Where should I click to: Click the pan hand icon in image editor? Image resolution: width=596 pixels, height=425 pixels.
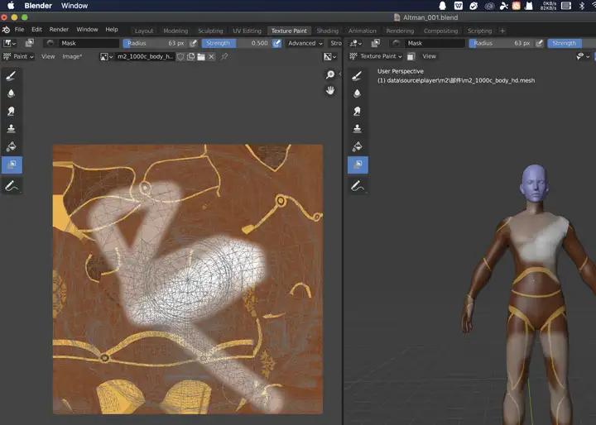[x=330, y=90]
